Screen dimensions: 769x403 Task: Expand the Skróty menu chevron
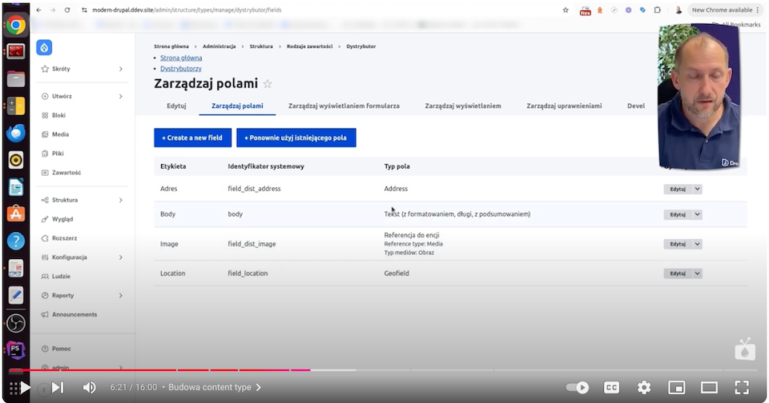point(121,69)
